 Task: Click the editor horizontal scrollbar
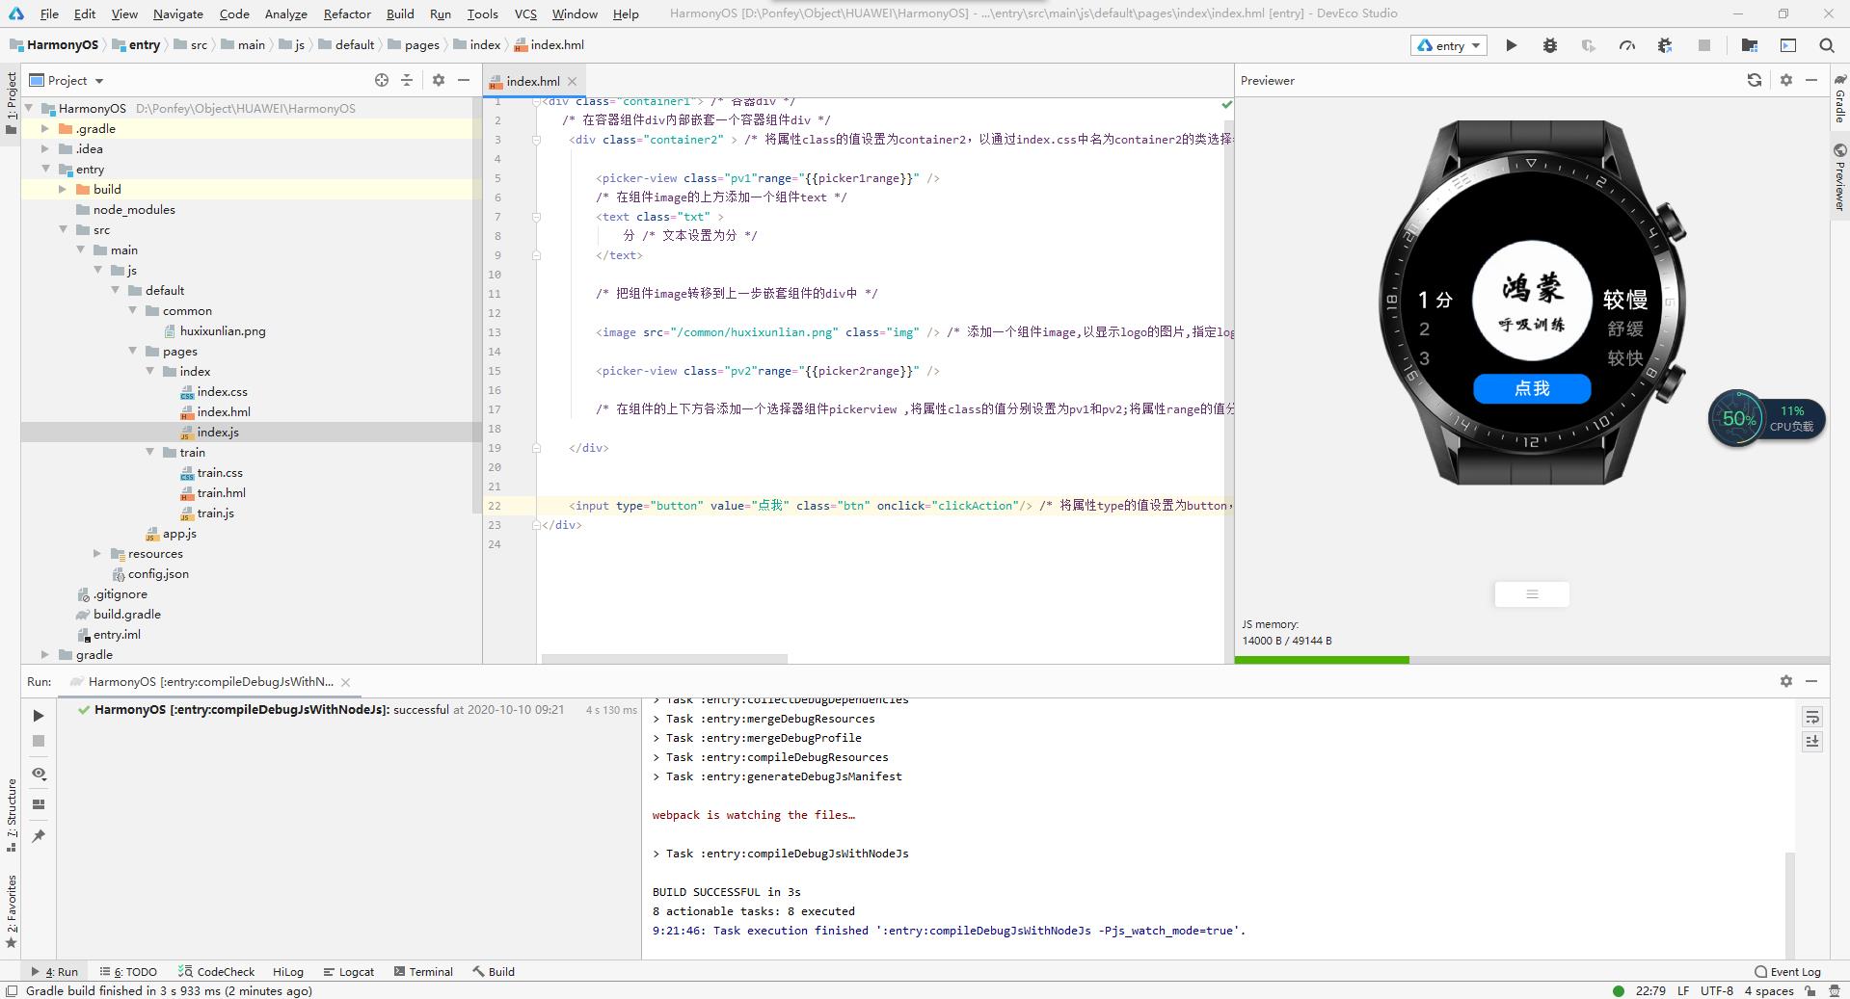point(664,659)
